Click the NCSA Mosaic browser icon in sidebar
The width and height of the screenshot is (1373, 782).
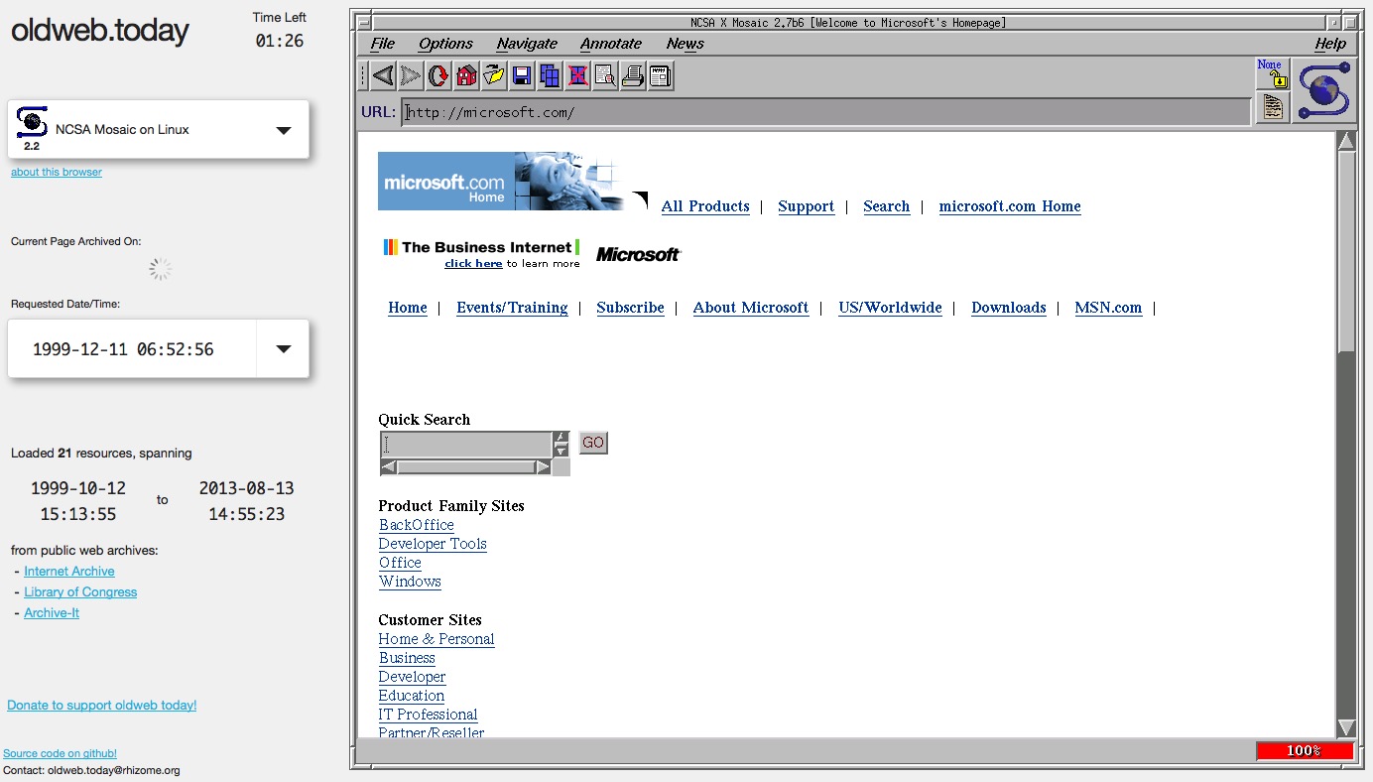click(32, 122)
